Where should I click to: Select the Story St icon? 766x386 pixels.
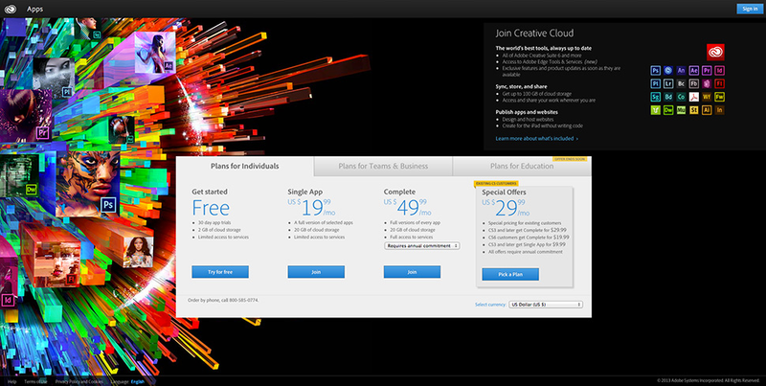[x=694, y=110]
